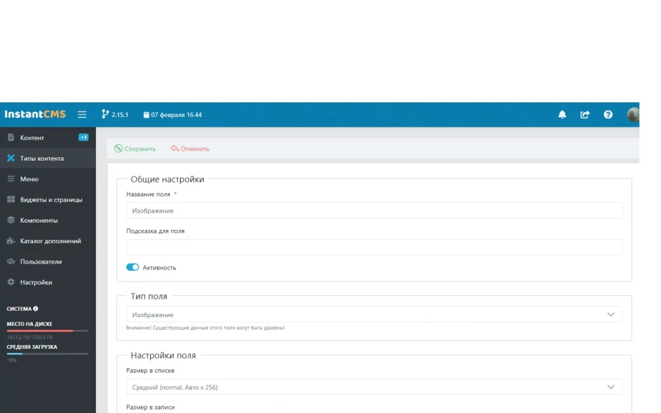Click the InstantCMS logo
Screen dimensions: 661x413
click(35, 114)
